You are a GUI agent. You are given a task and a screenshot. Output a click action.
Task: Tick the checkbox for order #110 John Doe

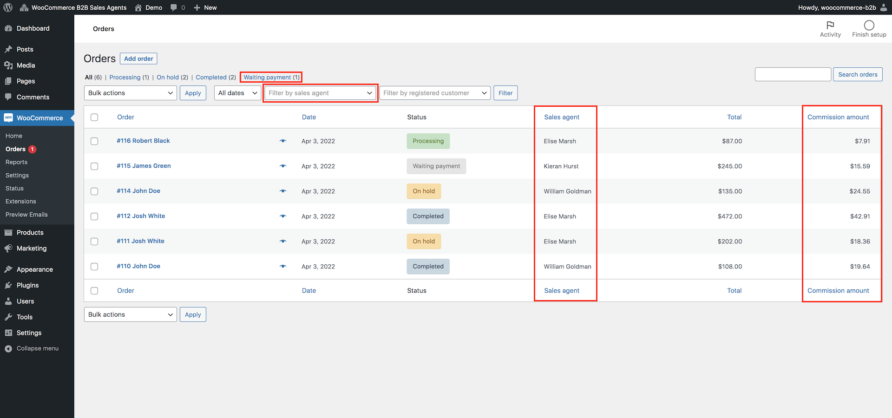(x=94, y=267)
